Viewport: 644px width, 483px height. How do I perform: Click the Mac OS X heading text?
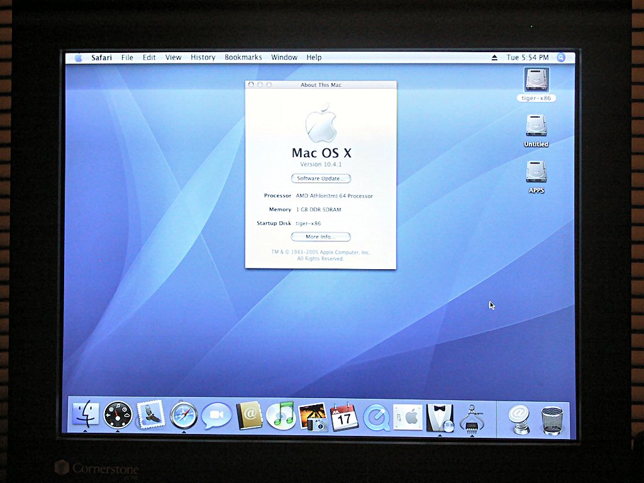point(321,153)
